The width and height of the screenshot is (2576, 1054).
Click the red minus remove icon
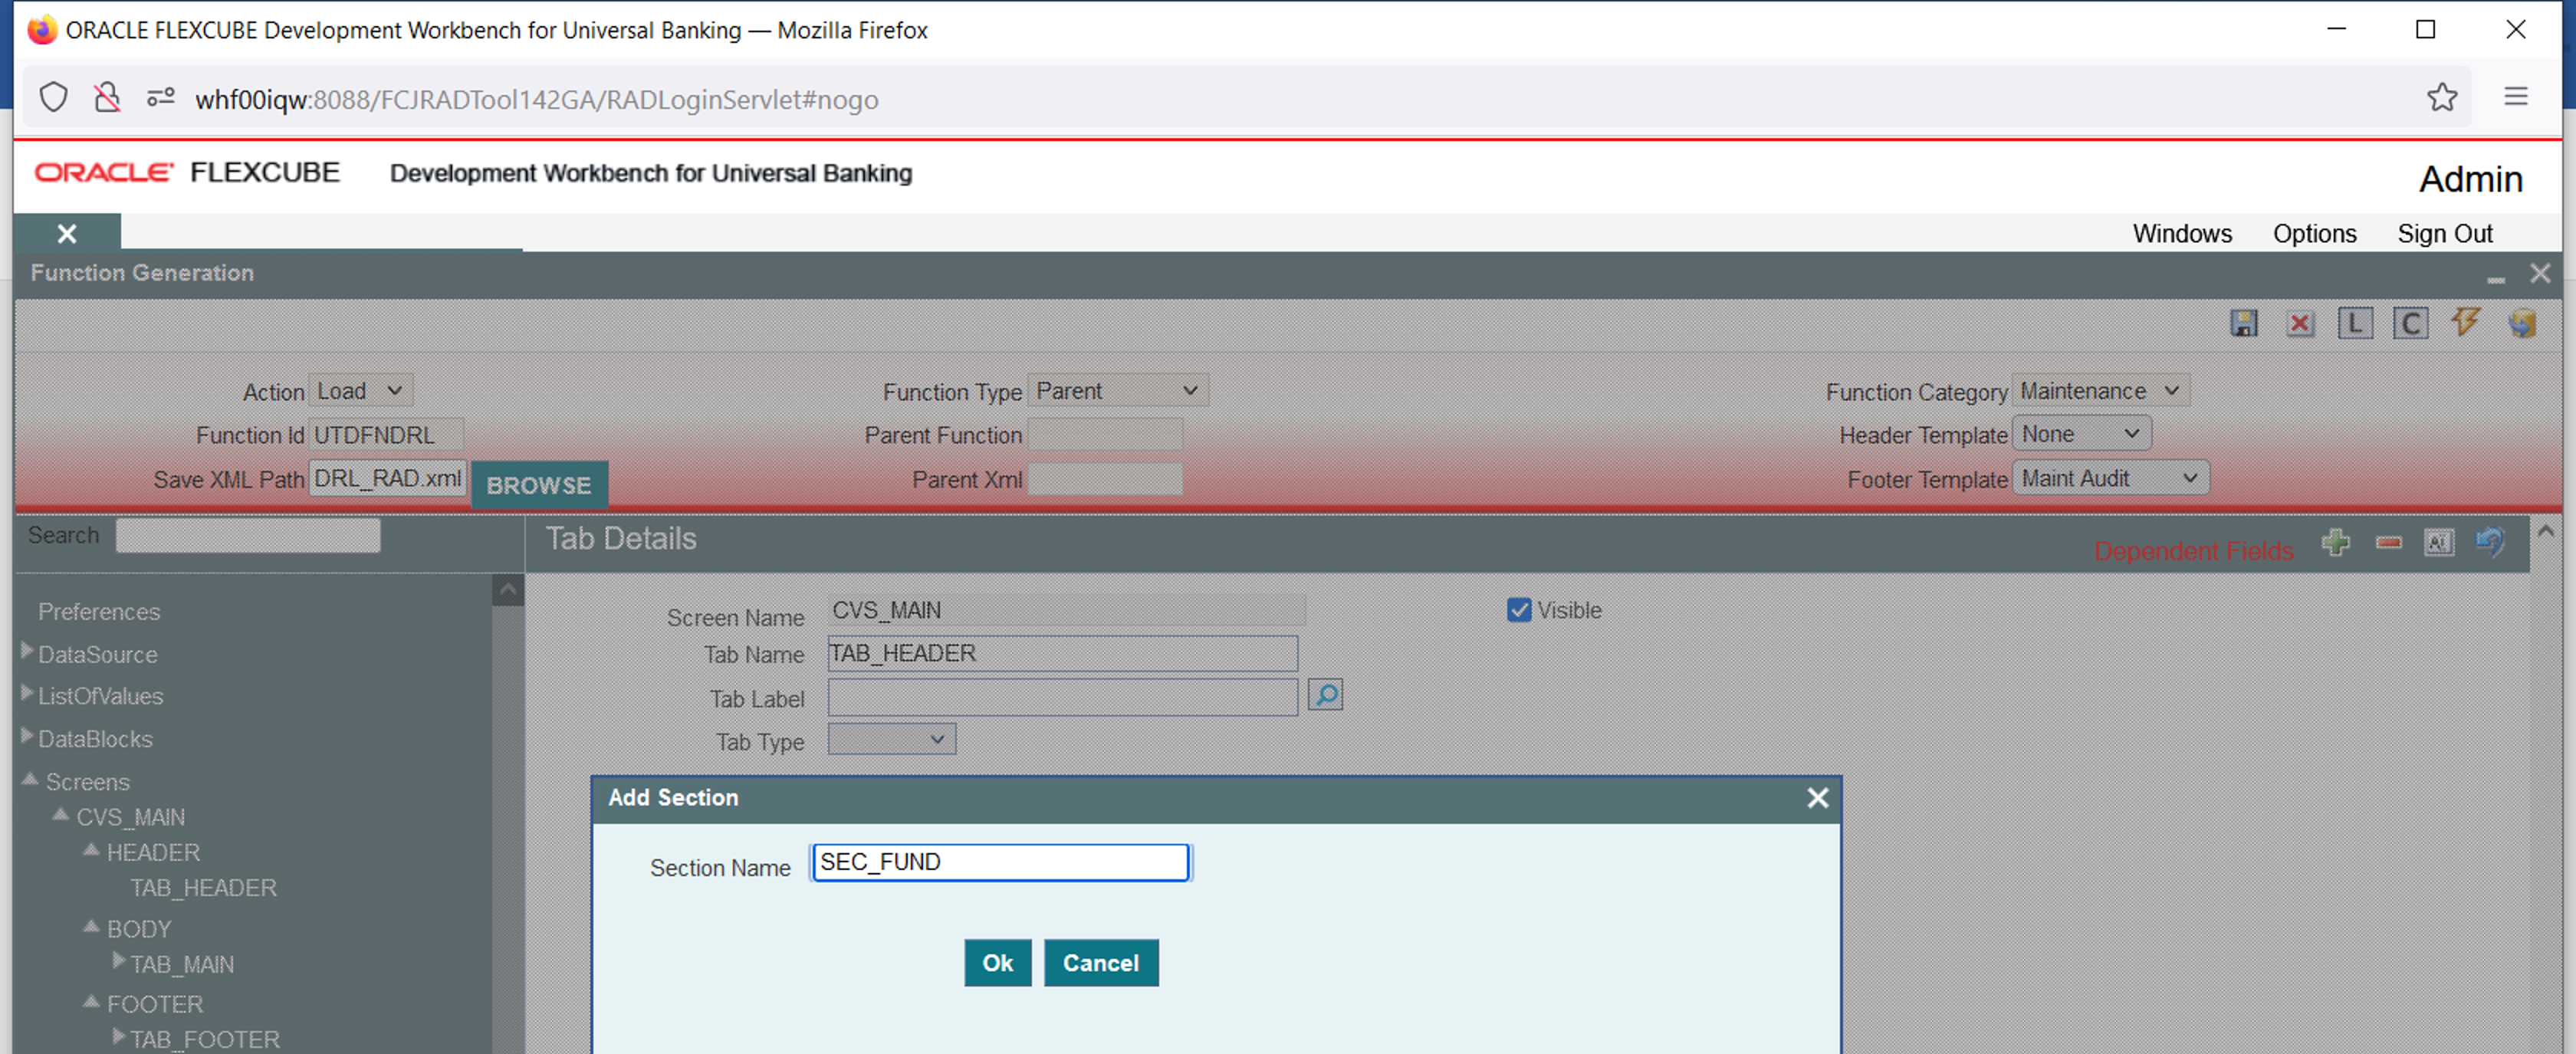[2388, 542]
